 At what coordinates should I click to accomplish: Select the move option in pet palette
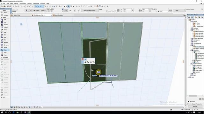(x=85, y=59)
